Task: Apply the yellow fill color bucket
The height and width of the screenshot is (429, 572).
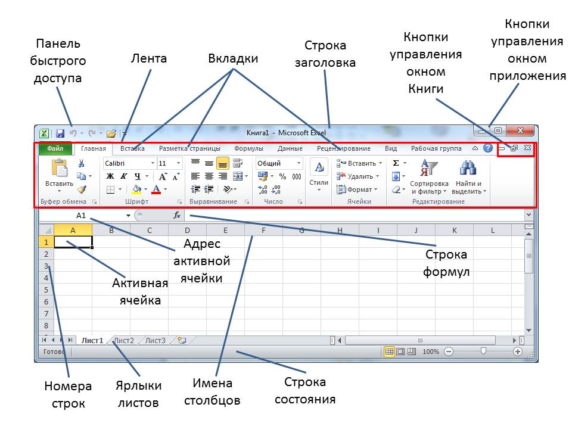Action: (x=137, y=189)
